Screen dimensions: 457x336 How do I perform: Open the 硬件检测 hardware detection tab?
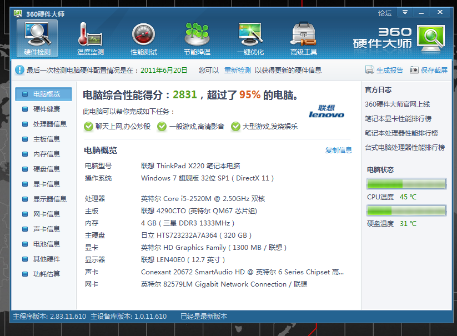pyautogui.click(x=37, y=38)
